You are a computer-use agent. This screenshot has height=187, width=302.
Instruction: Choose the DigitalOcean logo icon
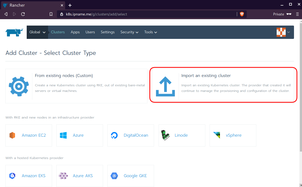pos(114,135)
